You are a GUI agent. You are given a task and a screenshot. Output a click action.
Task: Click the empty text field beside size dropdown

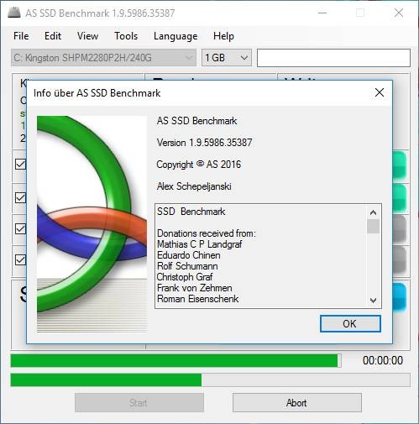(x=333, y=58)
